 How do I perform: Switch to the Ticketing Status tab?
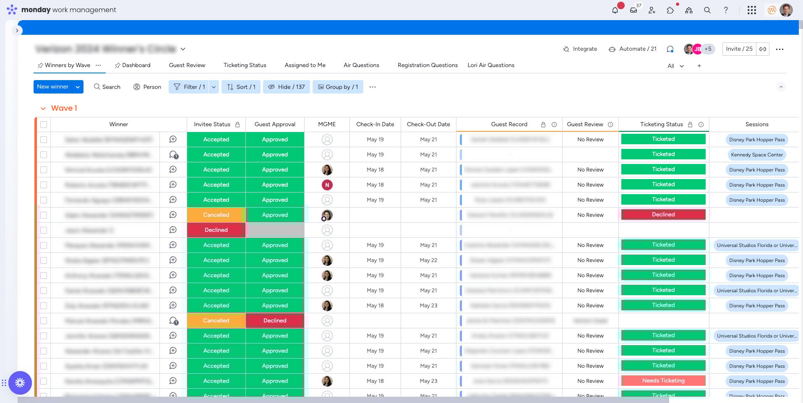pos(245,65)
